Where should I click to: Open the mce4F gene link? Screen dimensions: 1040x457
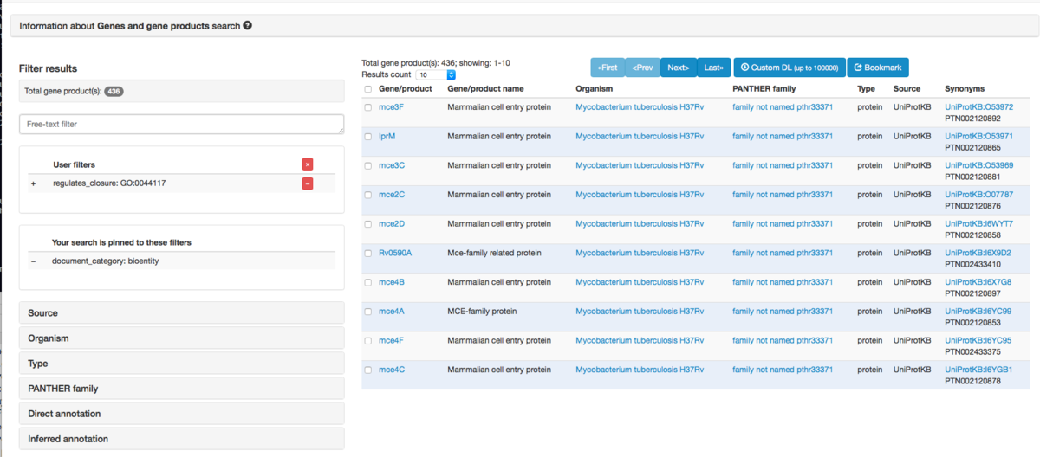point(392,340)
